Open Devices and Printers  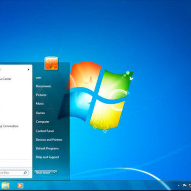coord(49,140)
